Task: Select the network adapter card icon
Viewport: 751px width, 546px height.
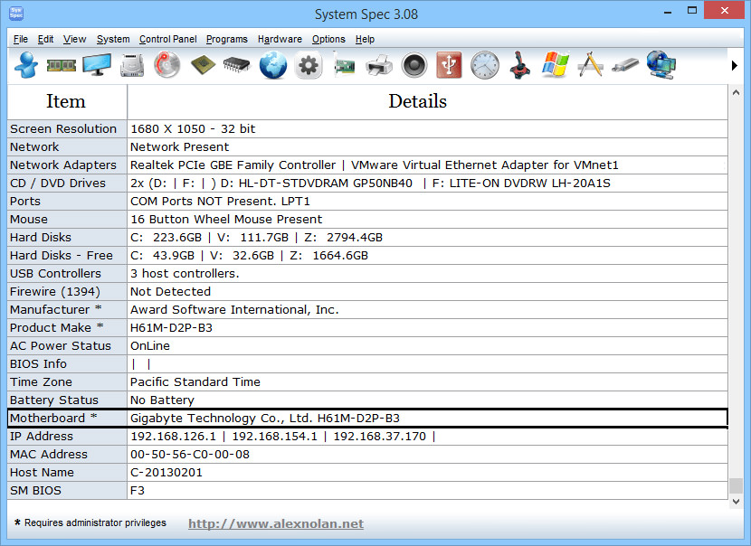Action: coord(344,66)
